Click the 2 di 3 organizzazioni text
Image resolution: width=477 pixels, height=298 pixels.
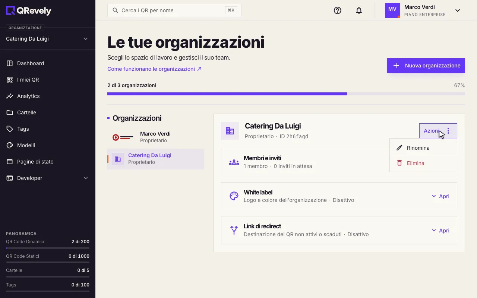pos(132,85)
